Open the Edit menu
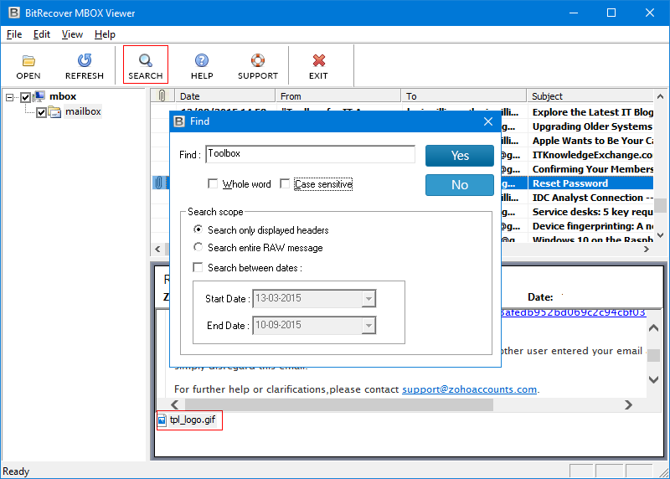 (x=41, y=34)
